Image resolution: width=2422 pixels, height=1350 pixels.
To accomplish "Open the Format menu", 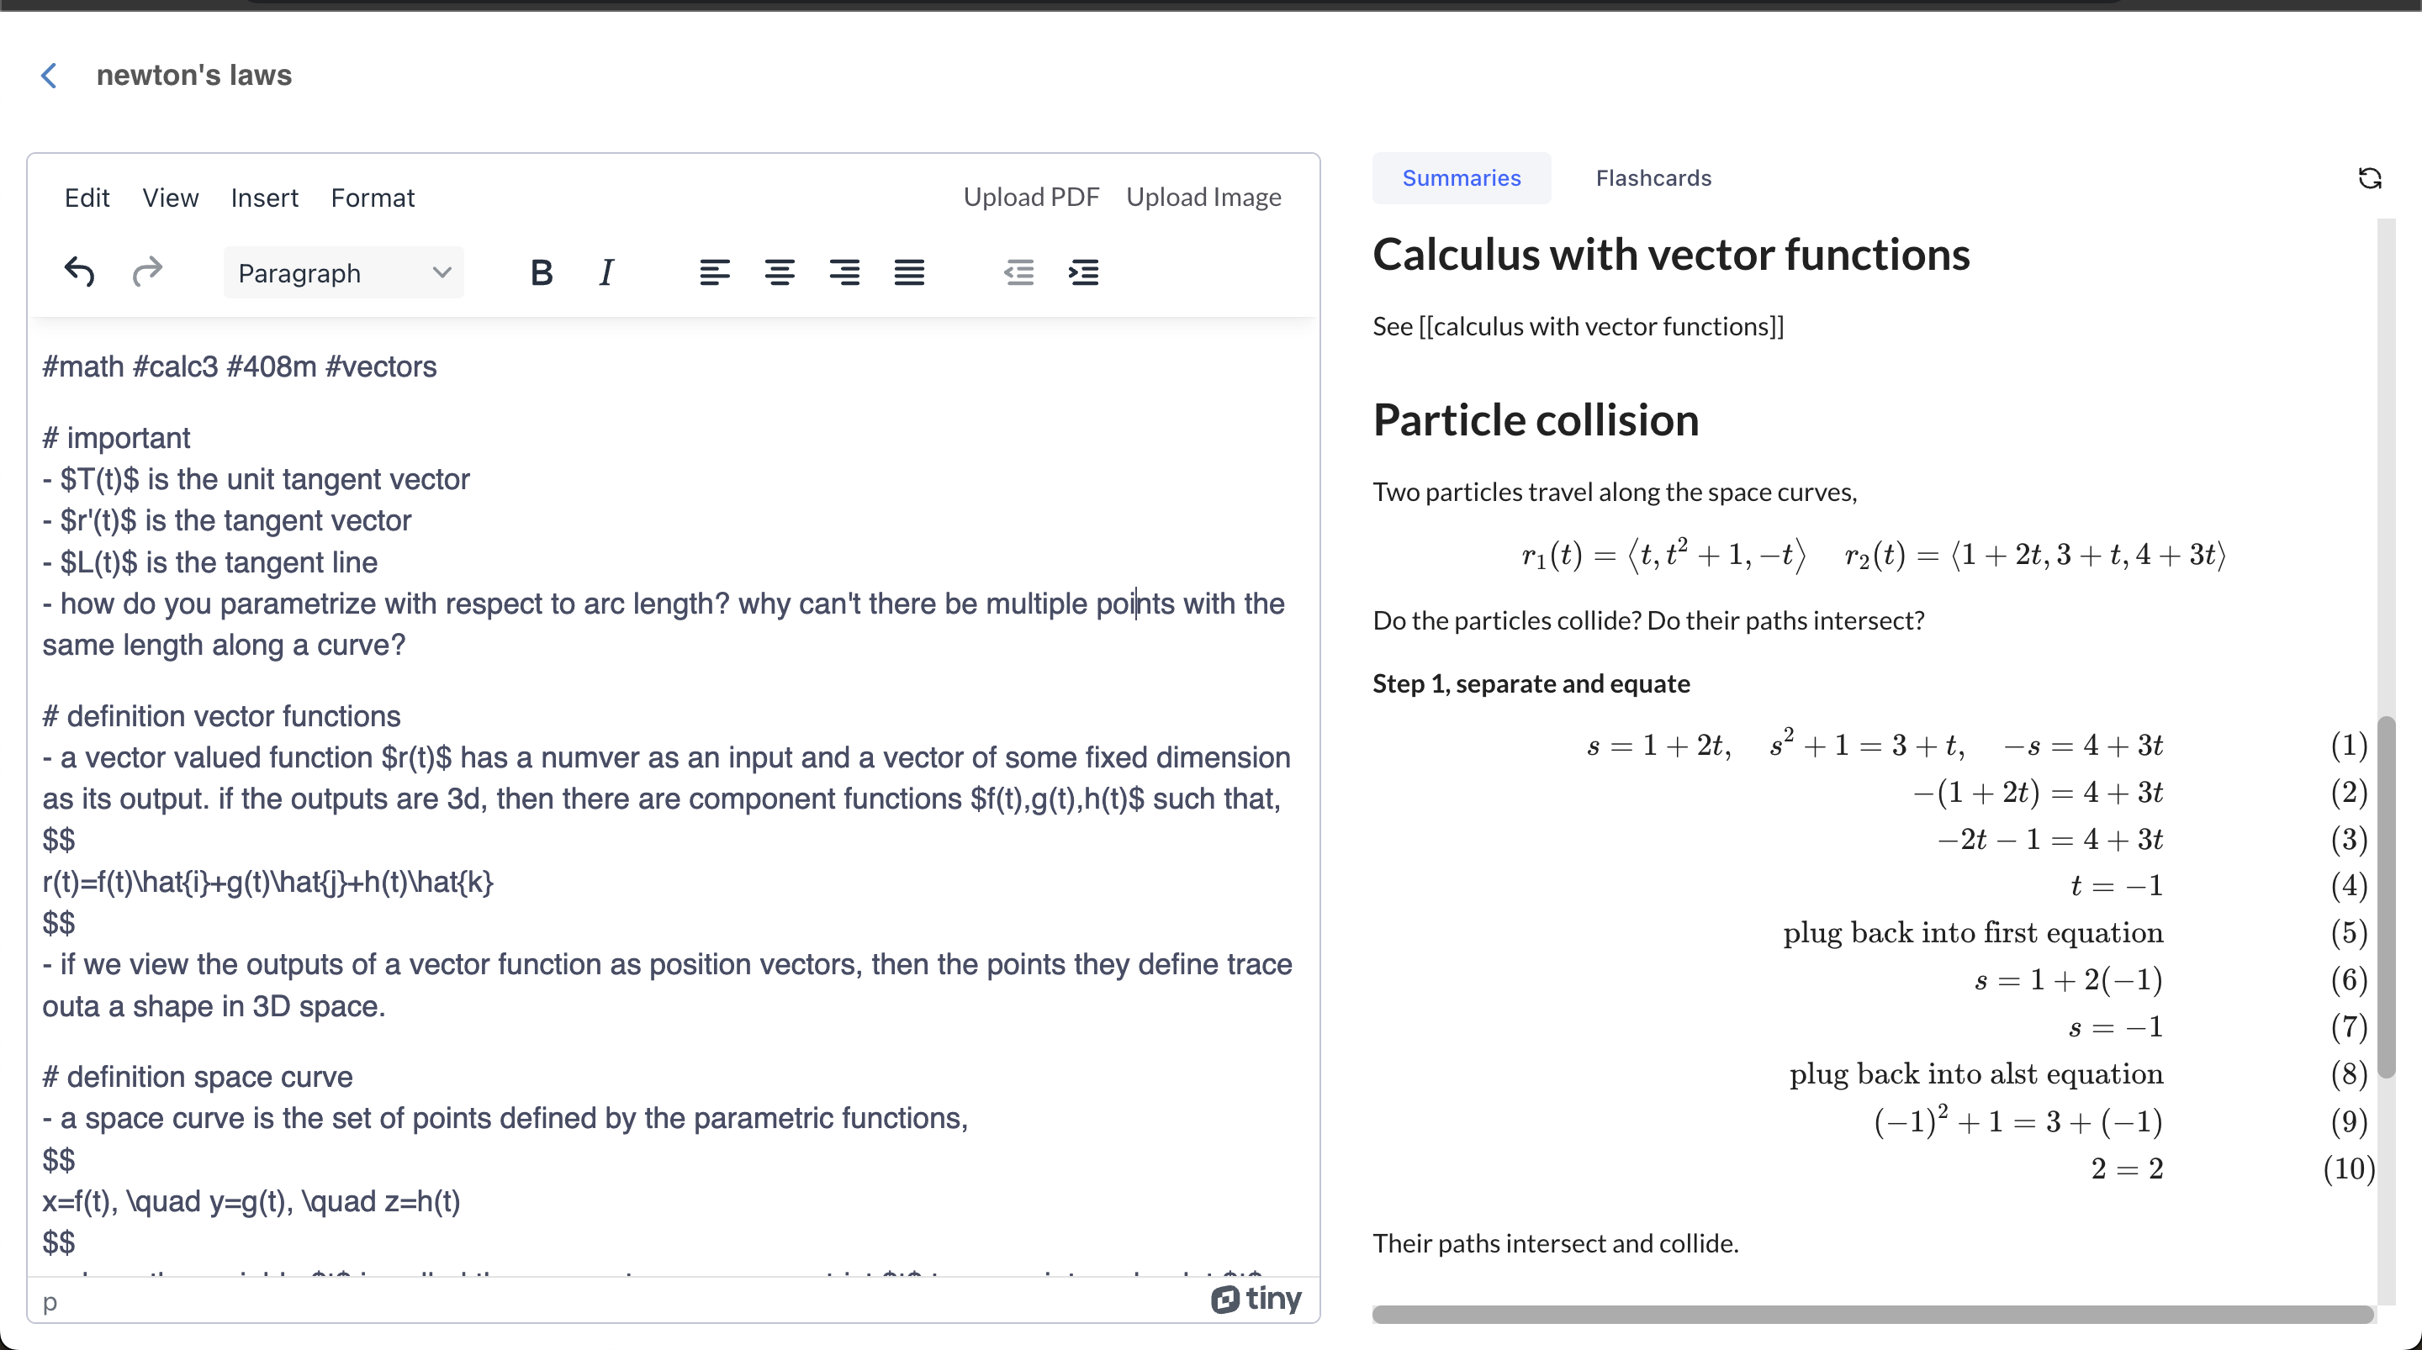I will 373,198.
